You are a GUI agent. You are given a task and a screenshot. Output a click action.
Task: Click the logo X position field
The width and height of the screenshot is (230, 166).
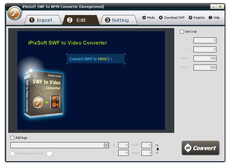(x=123, y=145)
